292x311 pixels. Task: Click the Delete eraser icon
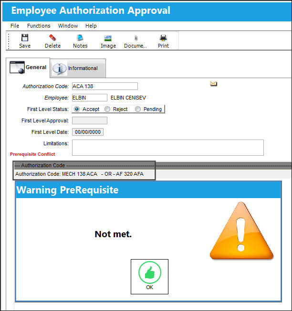tap(52, 38)
